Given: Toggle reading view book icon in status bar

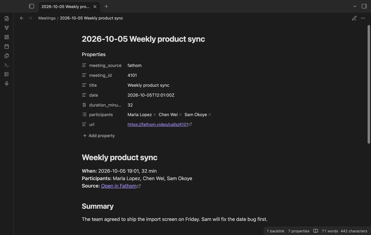Looking at the screenshot, I should [x=316, y=231].
